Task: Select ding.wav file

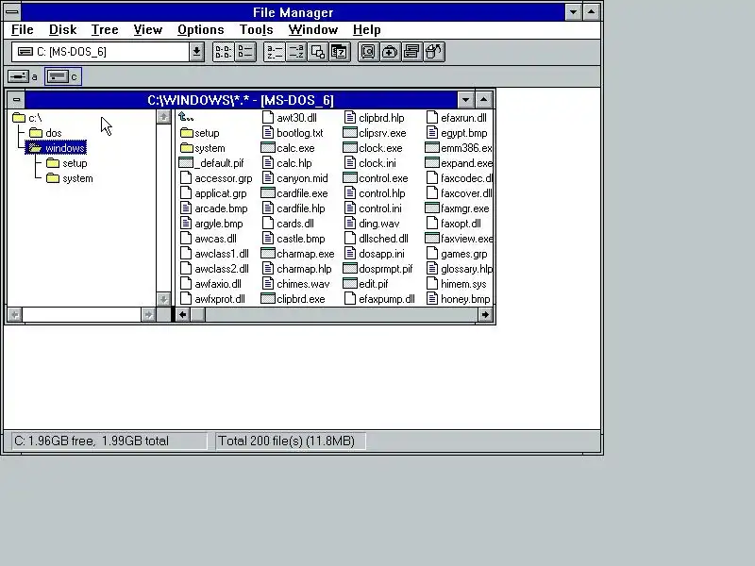Action: (372, 224)
